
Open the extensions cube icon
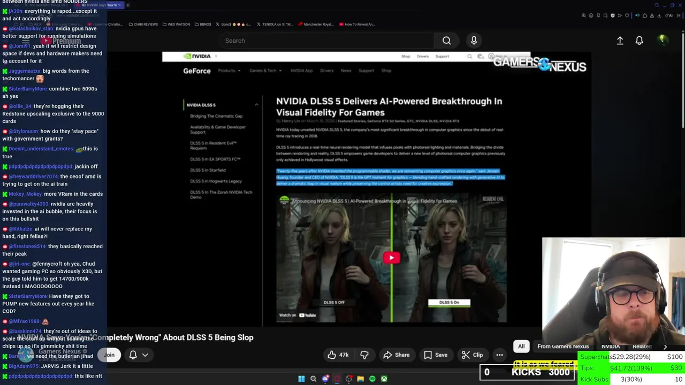pos(645,16)
